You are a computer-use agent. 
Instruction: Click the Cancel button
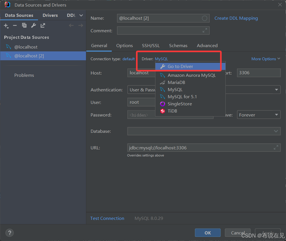[x=238, y=233]
